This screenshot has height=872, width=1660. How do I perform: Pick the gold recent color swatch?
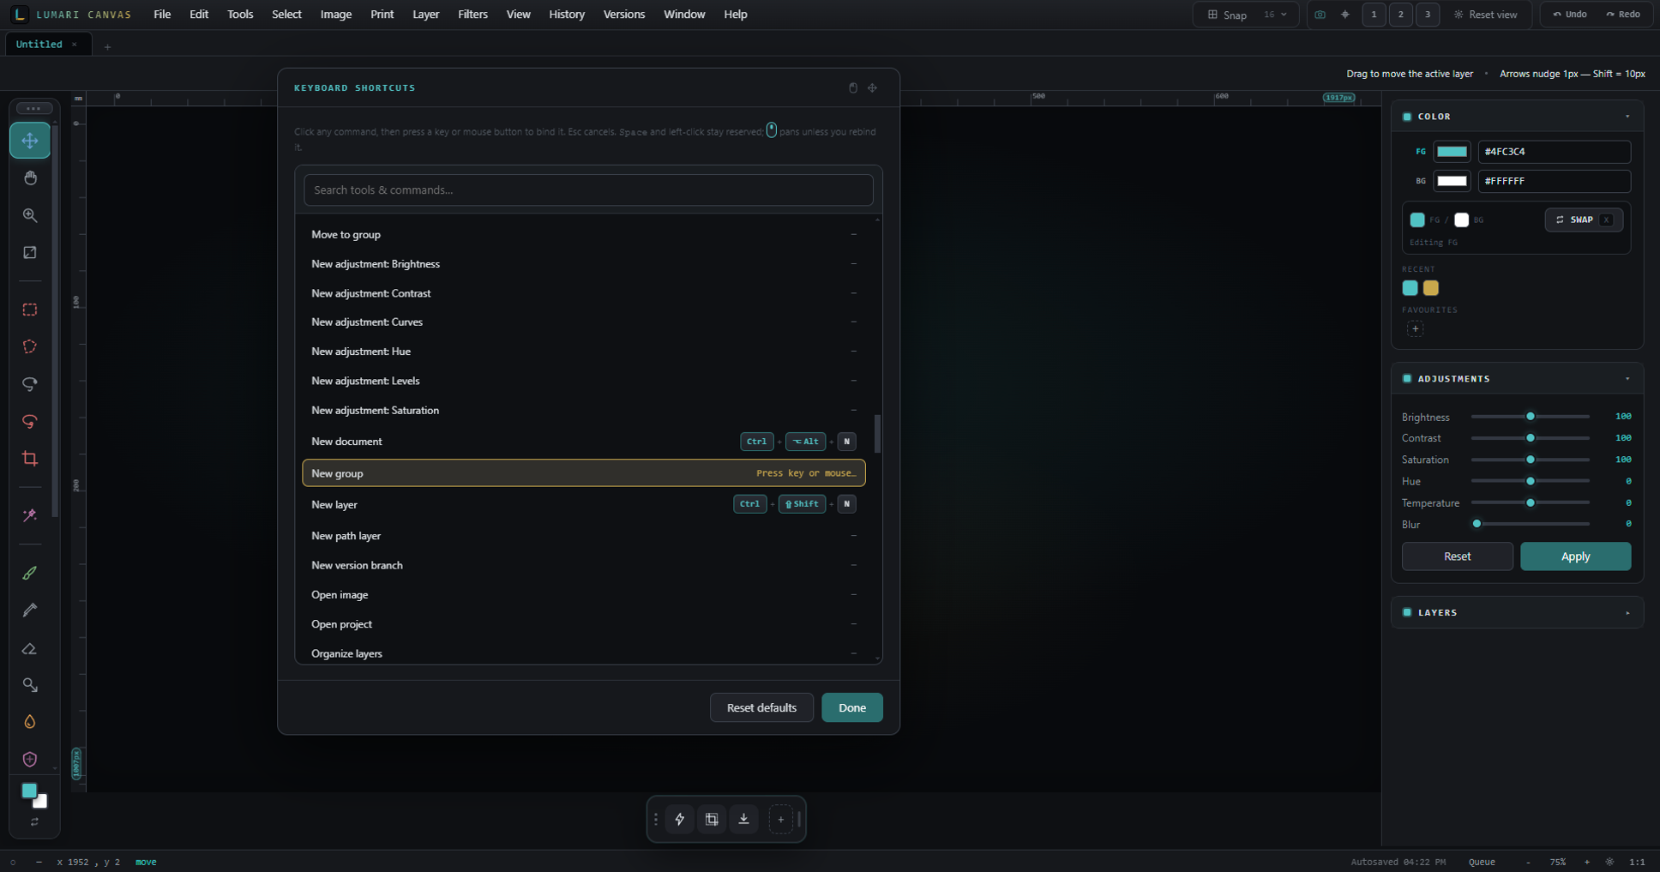pyautogui.click(x=1431, y=288)
